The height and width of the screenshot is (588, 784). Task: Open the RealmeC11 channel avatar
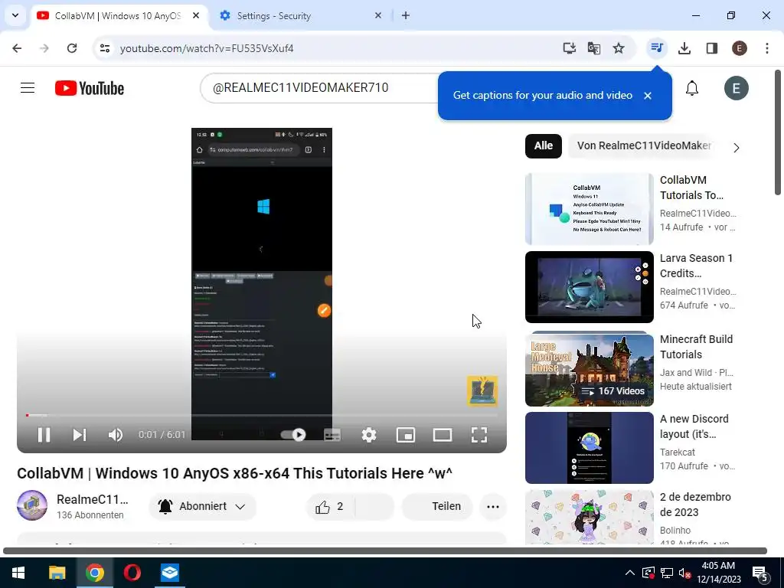pos(32,505)
